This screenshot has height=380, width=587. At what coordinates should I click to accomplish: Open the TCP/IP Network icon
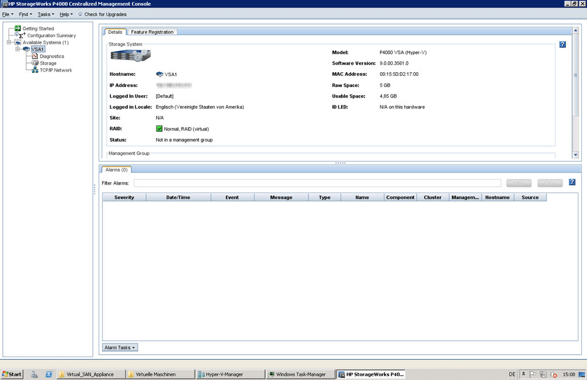tap(35, 70)
